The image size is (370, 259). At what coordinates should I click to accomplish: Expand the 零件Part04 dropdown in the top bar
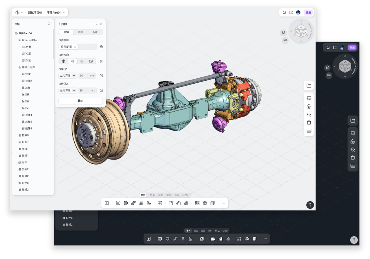56,13
